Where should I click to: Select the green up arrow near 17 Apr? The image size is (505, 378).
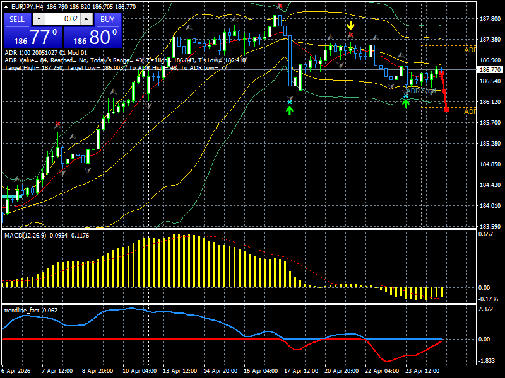290,110
